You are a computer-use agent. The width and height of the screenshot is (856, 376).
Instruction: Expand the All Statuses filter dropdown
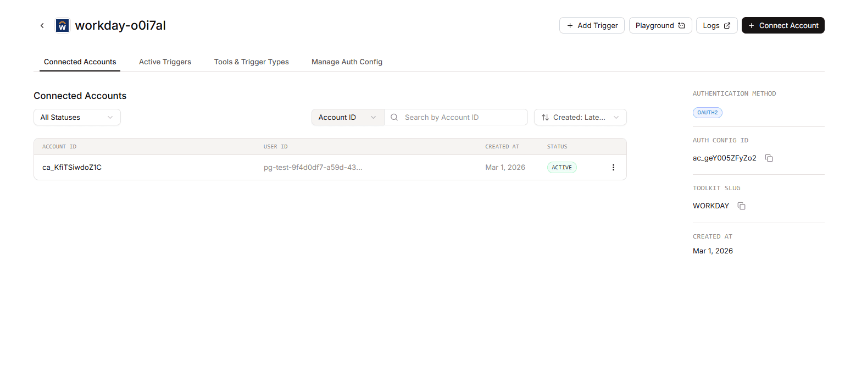(77, 117)
